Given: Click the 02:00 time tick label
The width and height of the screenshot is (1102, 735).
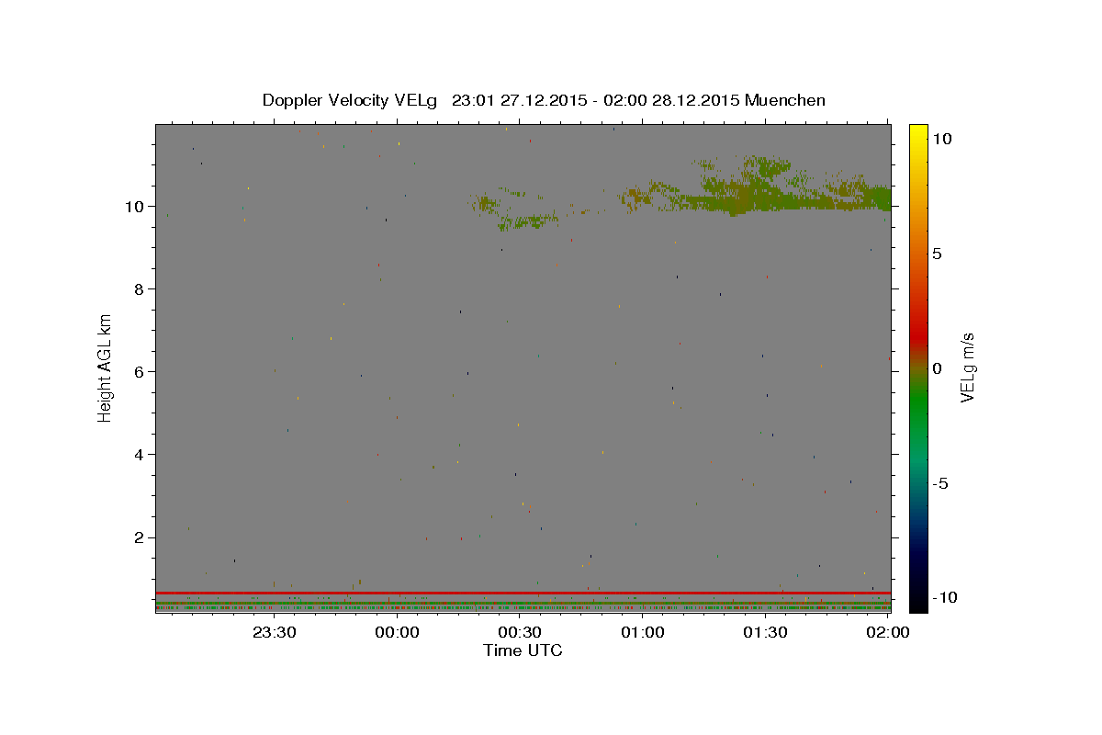Looking at the screenshot, I should pos(888,632).
